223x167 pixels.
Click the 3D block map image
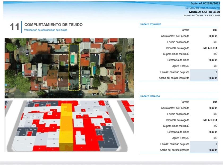[x=69, y=126]
